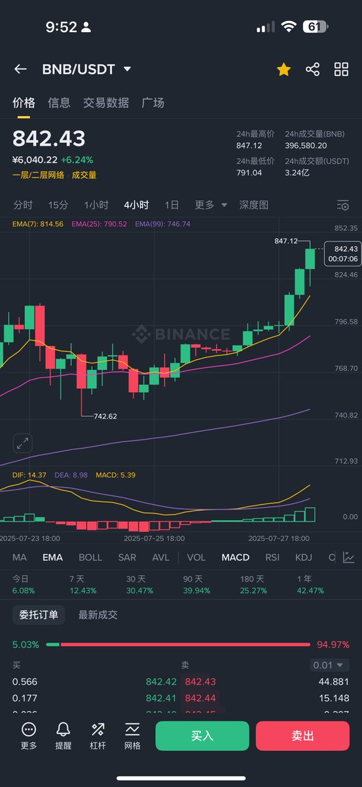The image size is (362, 787).
Task: Tap the battery indicator showing 61
Action: 314,27
